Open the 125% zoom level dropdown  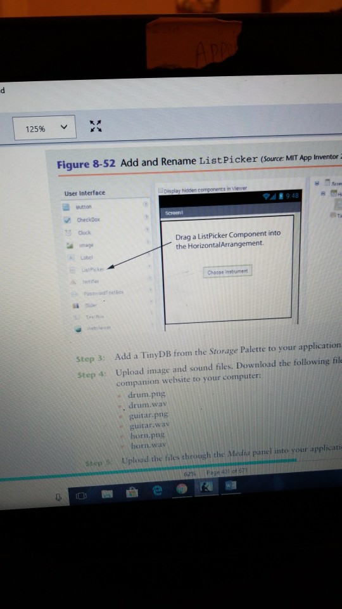44,128
